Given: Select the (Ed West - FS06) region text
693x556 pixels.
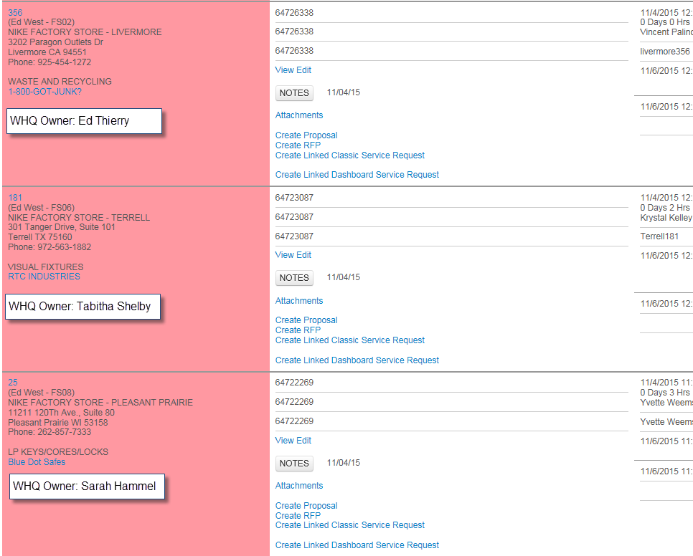Looking at the screenshot, I should (41, 207).
